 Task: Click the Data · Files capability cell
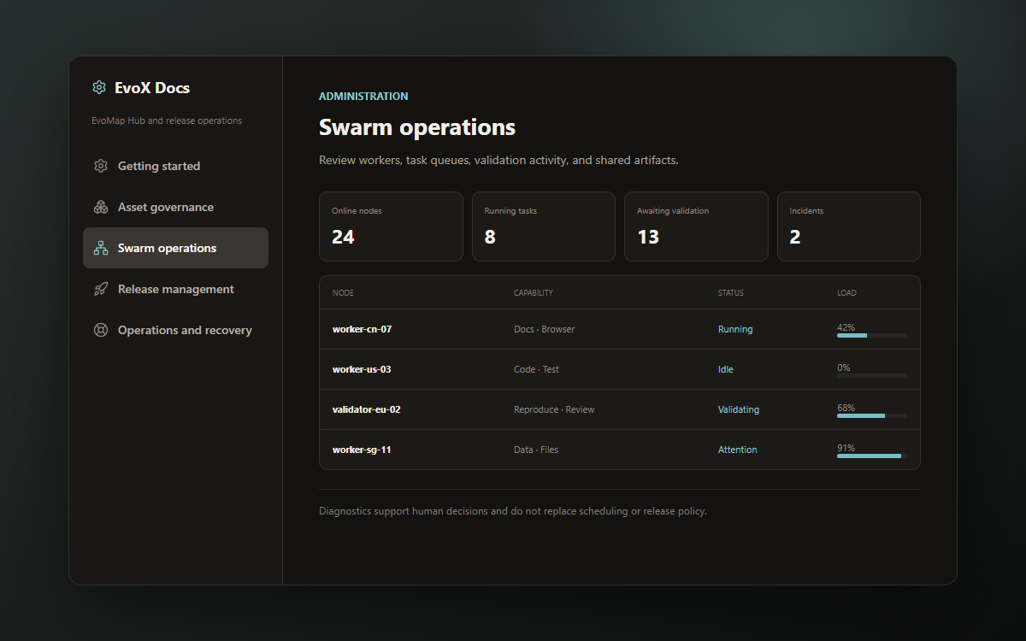(x=536, y=450)
